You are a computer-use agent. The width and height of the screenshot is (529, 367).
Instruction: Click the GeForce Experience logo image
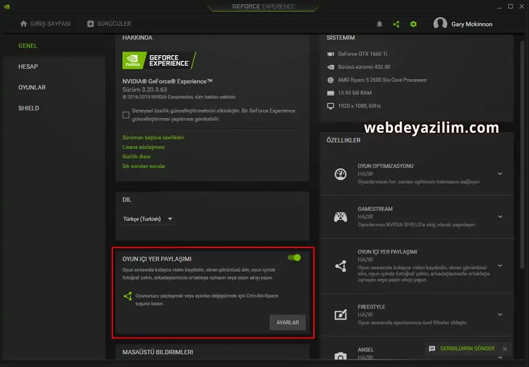[x=159, y=60]
